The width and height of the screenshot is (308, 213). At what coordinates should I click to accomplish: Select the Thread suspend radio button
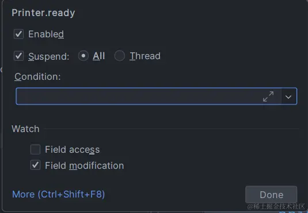point(120,56)
